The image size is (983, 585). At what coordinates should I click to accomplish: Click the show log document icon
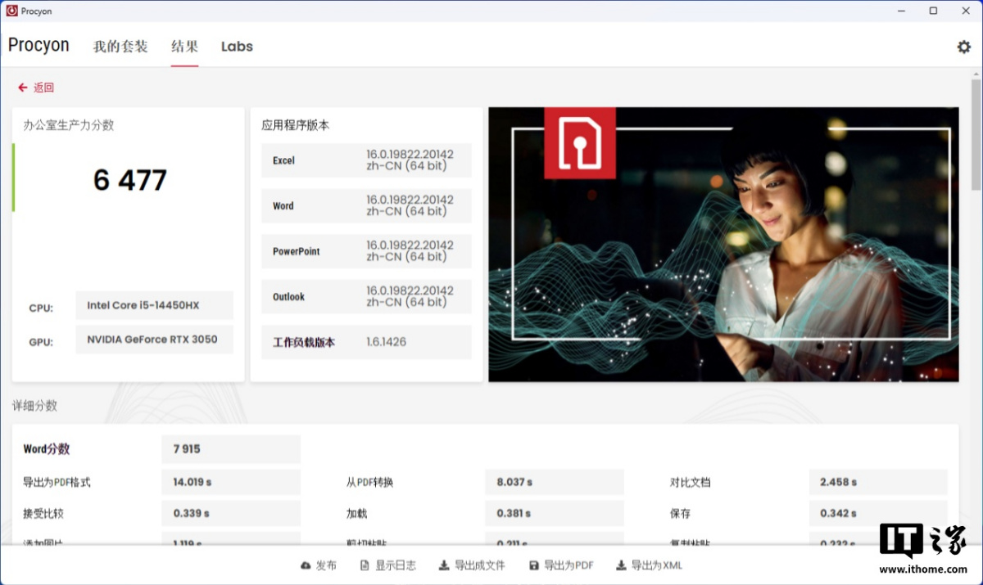pos(365,565)
